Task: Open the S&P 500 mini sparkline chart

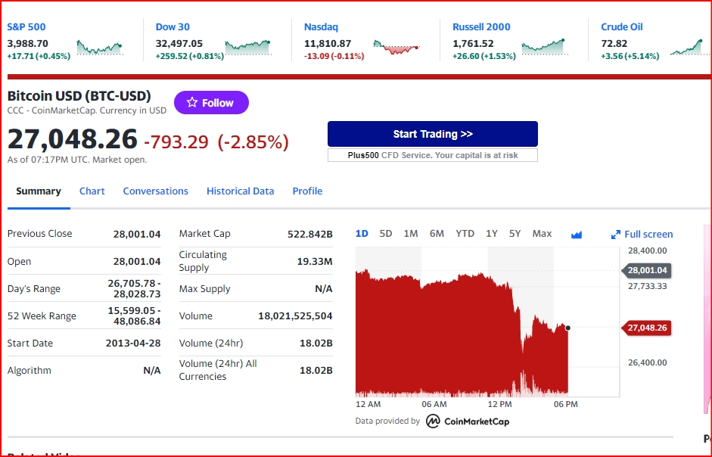Action: click(99, 47)
